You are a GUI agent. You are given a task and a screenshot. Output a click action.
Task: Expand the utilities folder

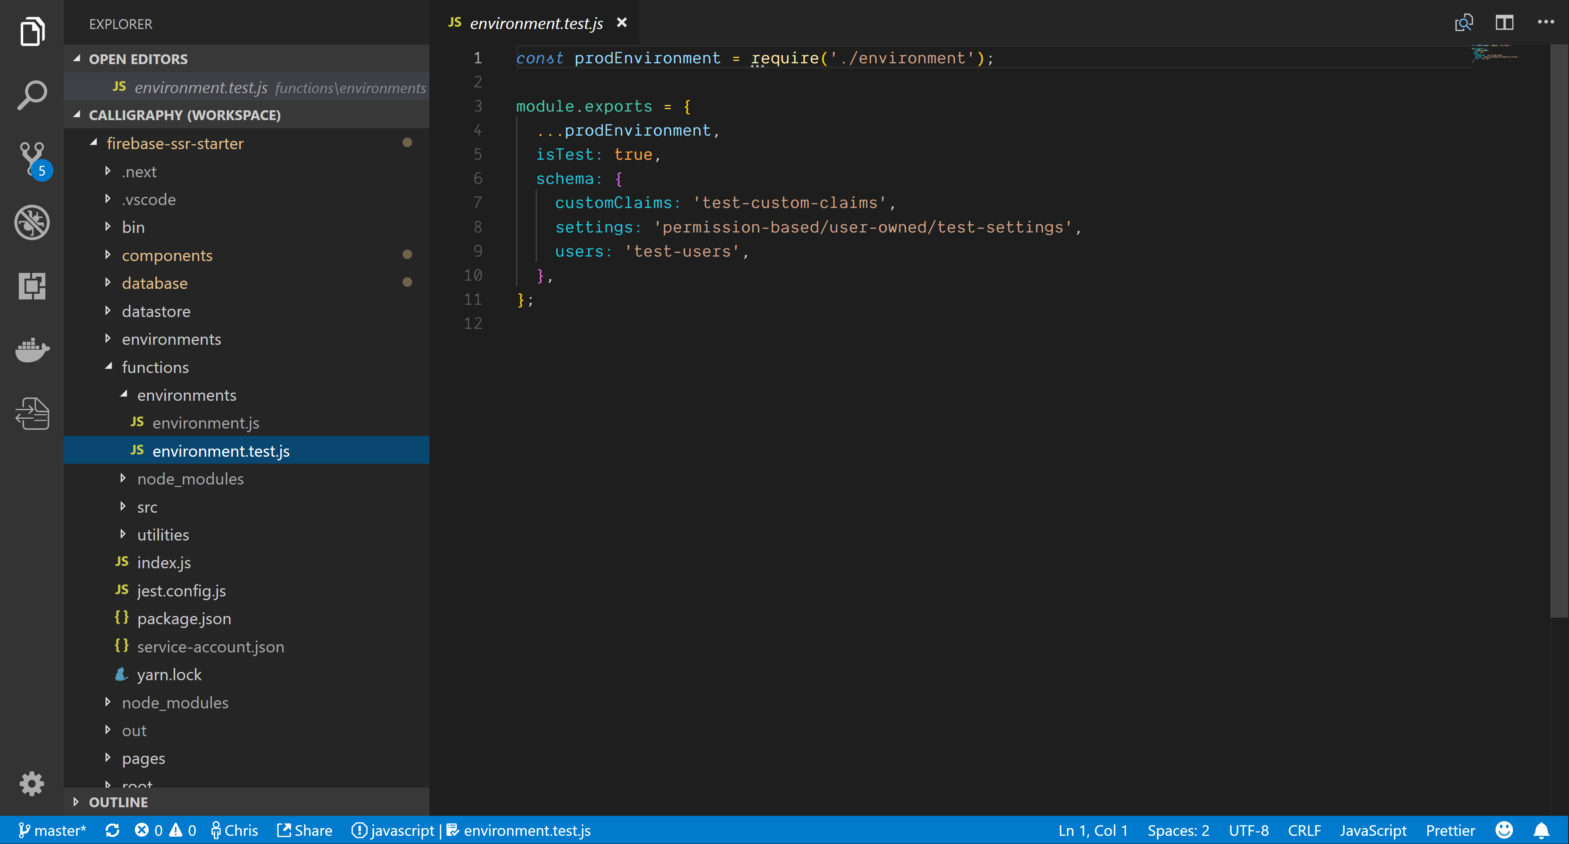246,535
